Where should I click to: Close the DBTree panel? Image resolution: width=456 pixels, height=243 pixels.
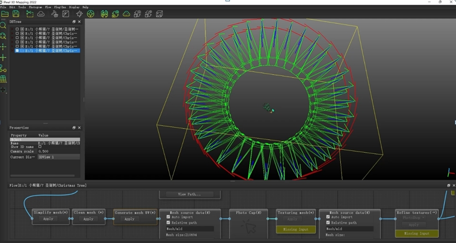tap(79, 22)
